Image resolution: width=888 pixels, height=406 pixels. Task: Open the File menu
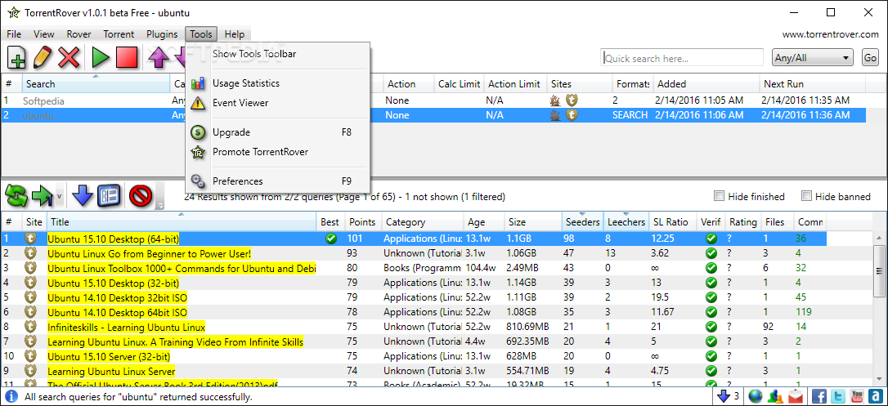tap(14, 34)
